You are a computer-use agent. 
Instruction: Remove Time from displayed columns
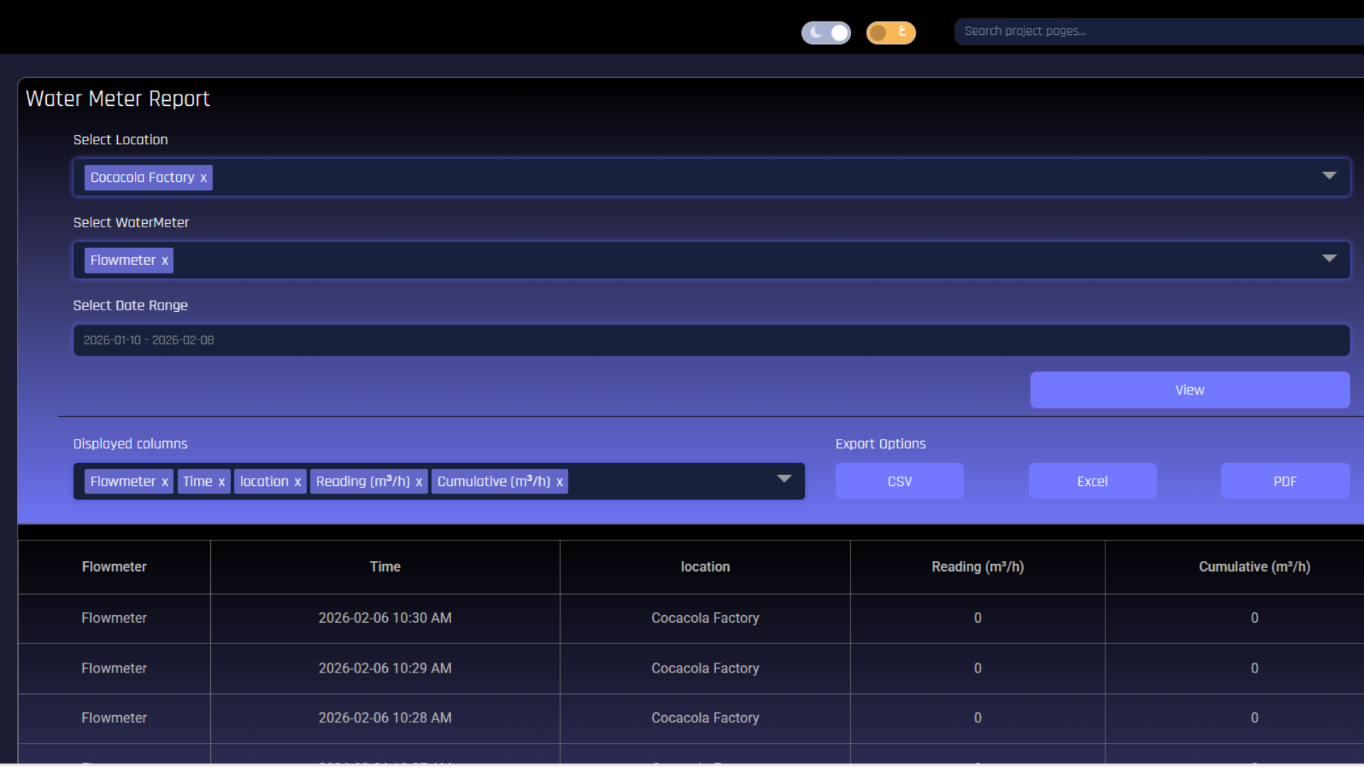(222, 482)
